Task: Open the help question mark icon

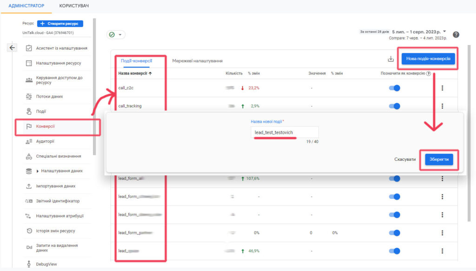Action: [x=456, y=35]
